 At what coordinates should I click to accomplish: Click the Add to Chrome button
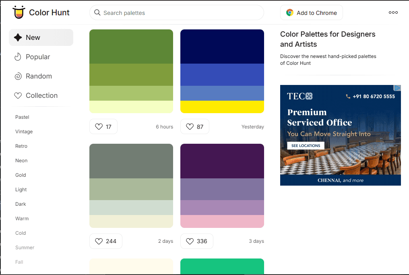pyautogui.click(x=312, y=12)
